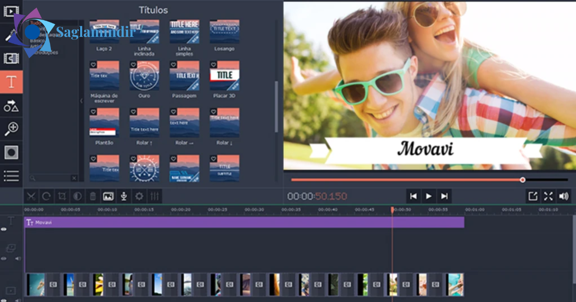This screenshot has width=576, height=302.
Task: Select the Rolar → title thumbnail
Action: pos(184,123)
